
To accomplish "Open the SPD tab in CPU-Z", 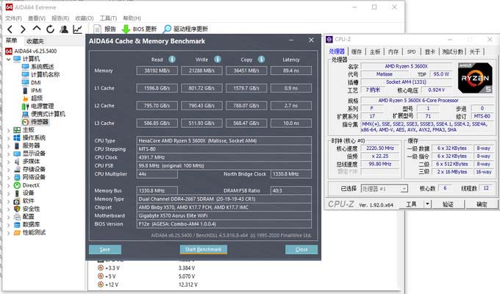I will [x=411, y=51].
